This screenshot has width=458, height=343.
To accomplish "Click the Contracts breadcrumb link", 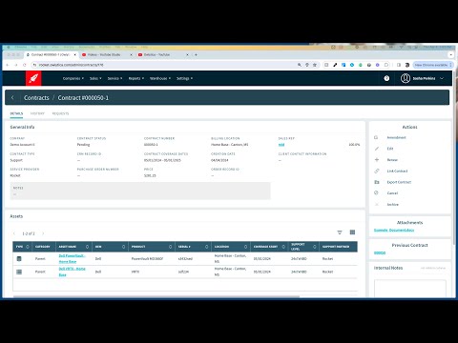I will coord(36,98).
